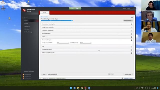Click the Atrás button
The height and width of the screenshot is (90, 160).
tap(44, 74)
